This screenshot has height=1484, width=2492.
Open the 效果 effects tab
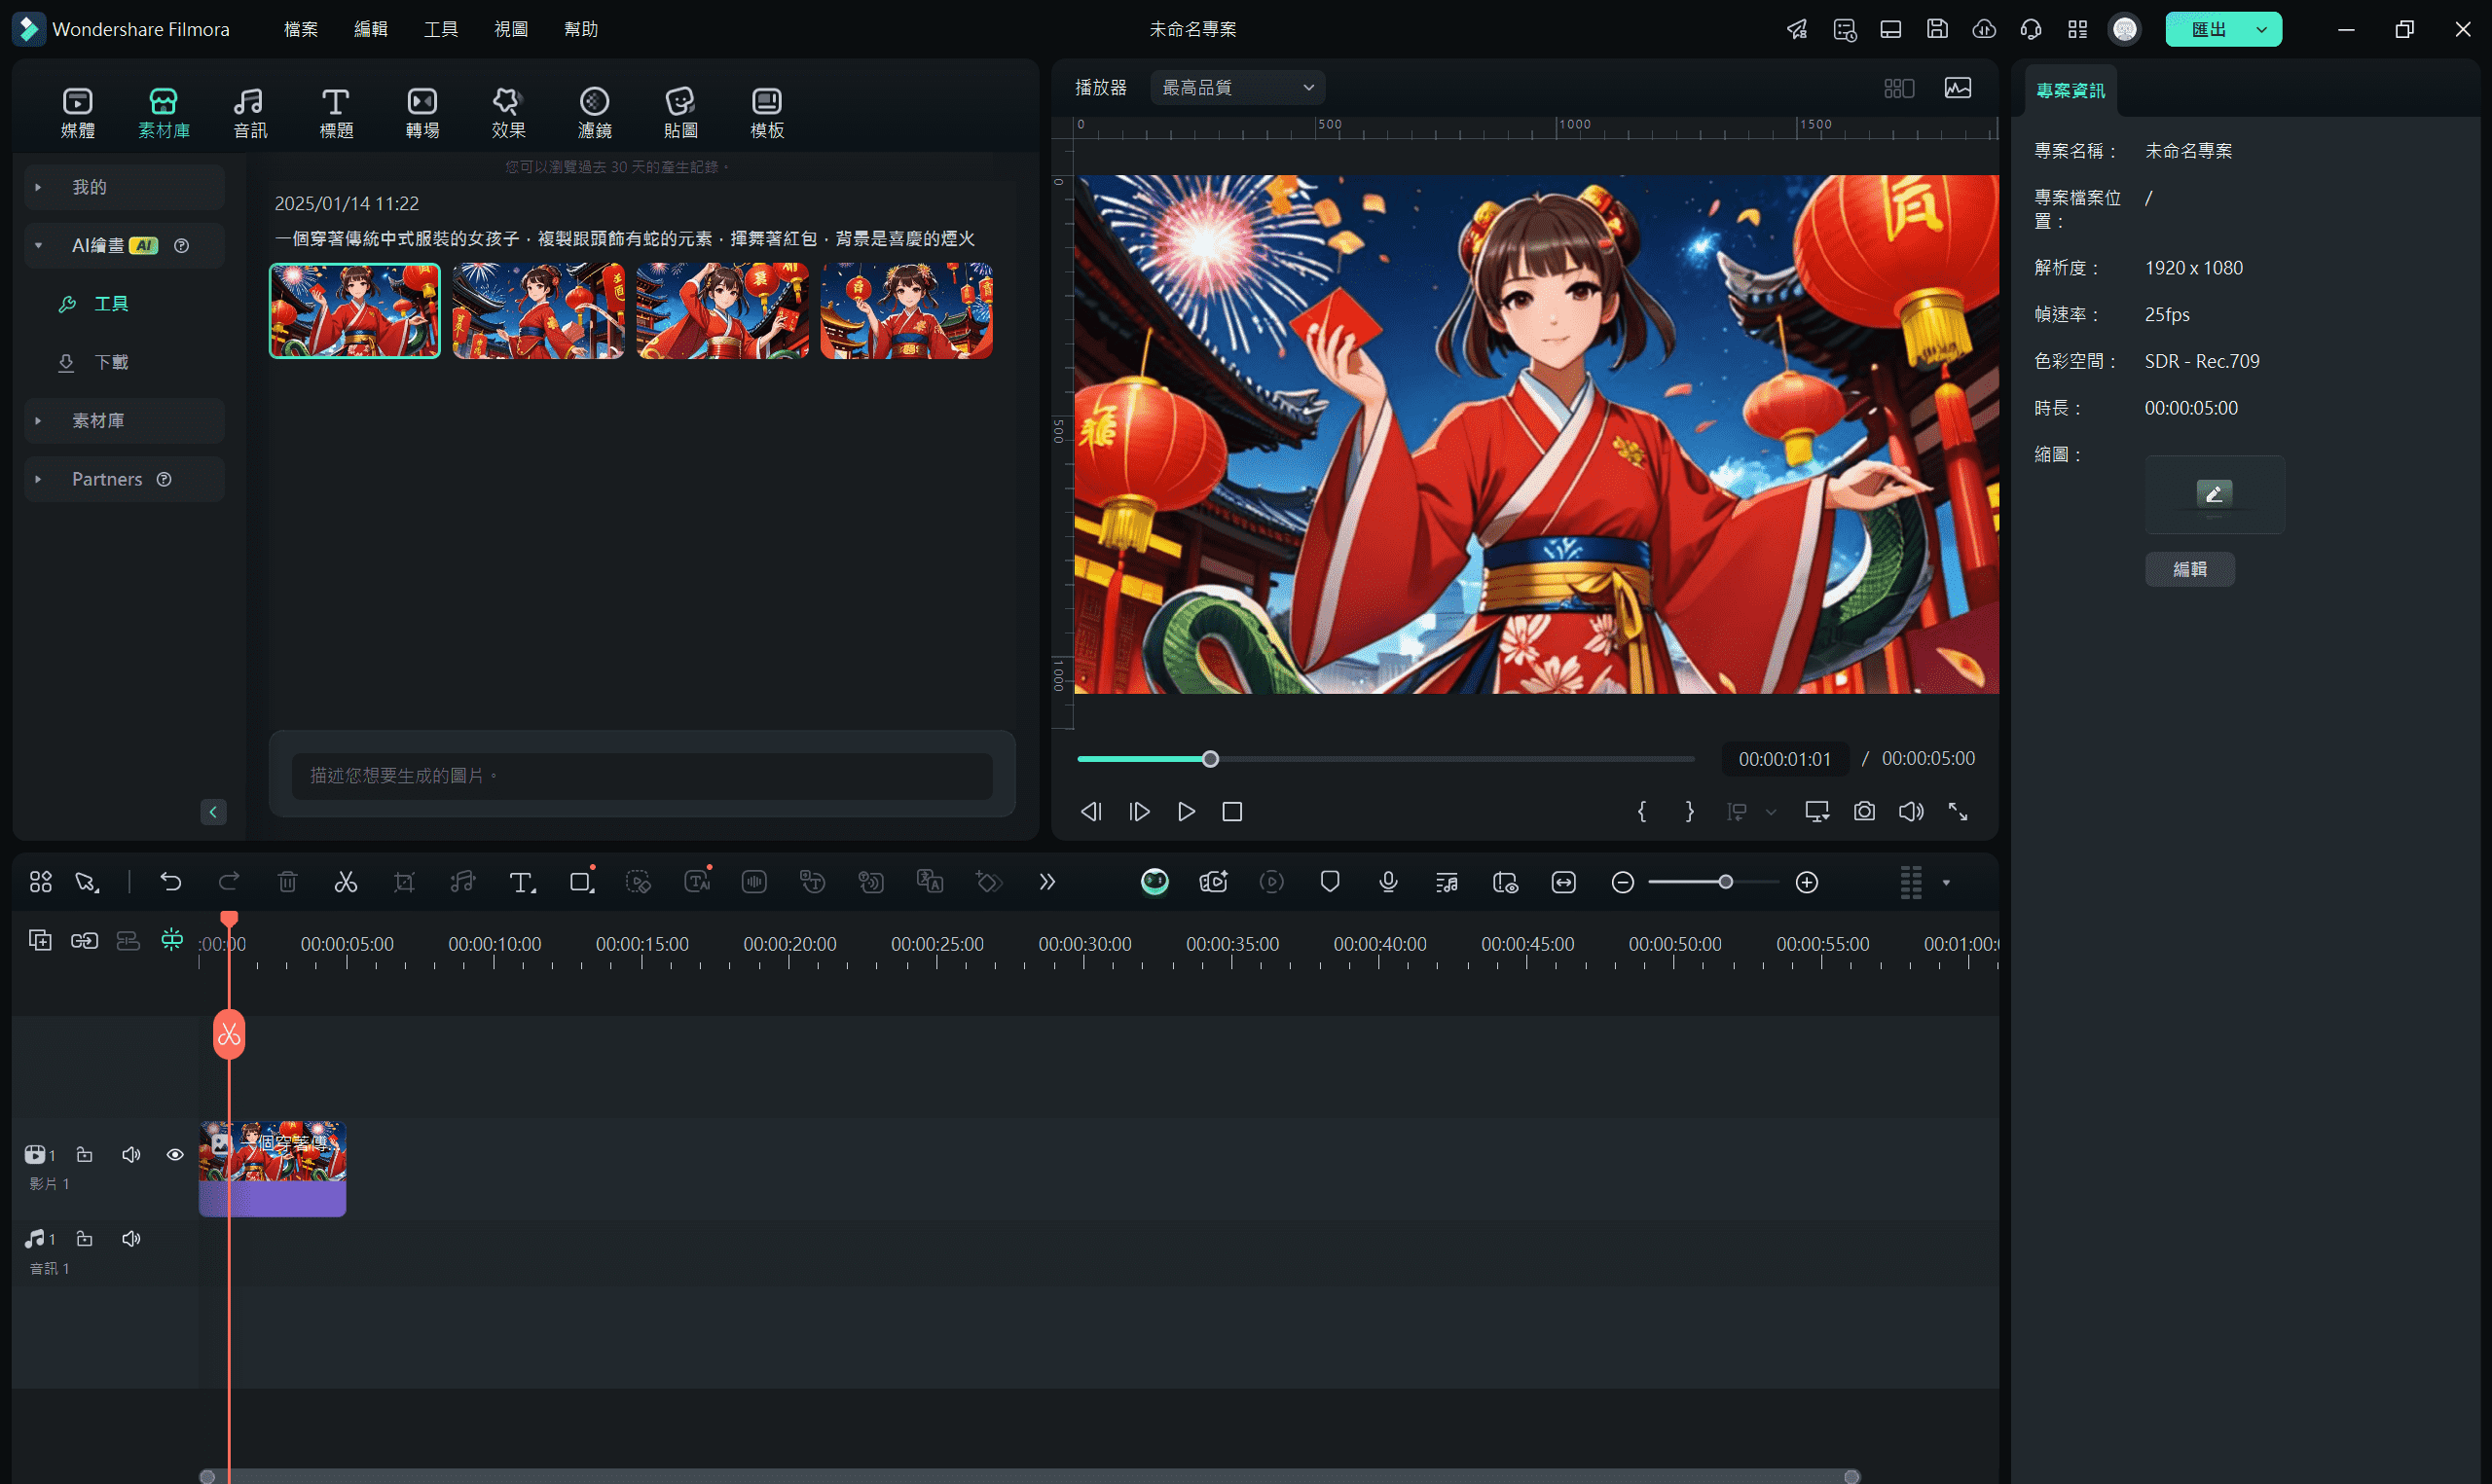508,113
